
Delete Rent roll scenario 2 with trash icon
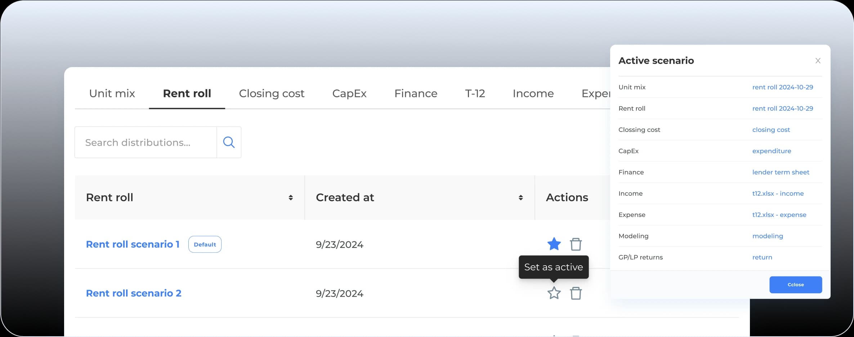click(576, 293)
